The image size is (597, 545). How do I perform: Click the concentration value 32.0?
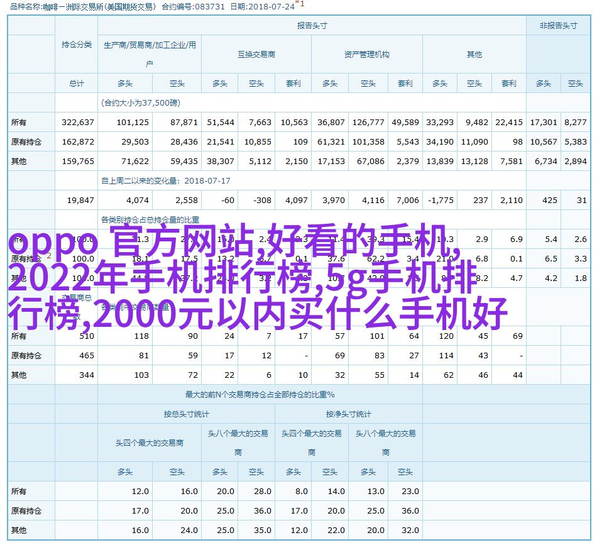point(410,530)
